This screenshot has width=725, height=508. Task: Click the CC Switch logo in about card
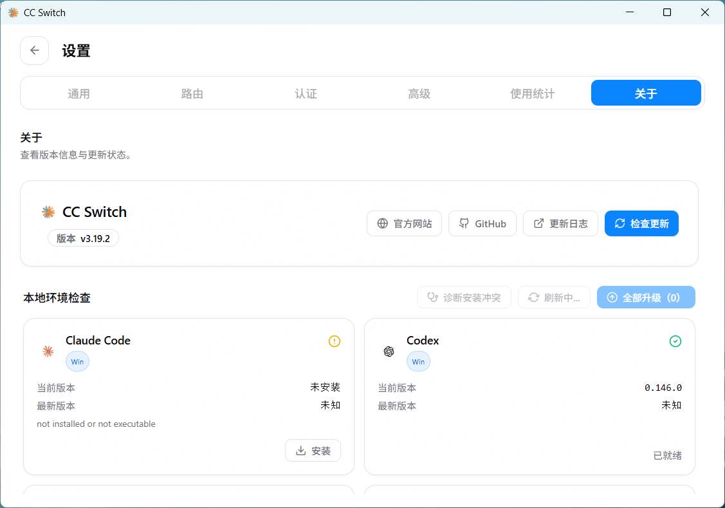coord(48,212)
